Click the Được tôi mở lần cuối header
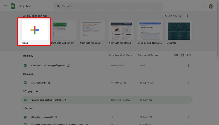Image resolution: width=219 pixels, height=125 pixels. [x=148, y=55]
